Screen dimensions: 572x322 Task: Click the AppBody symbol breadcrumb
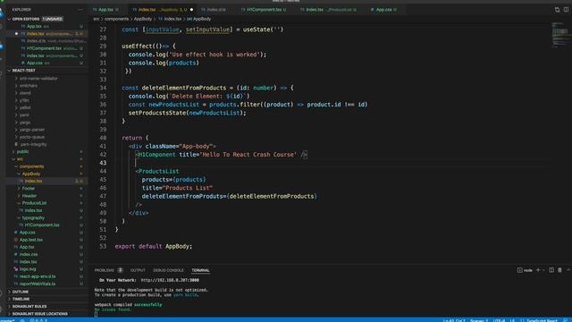pyautogui.click(x=199, y=19)
